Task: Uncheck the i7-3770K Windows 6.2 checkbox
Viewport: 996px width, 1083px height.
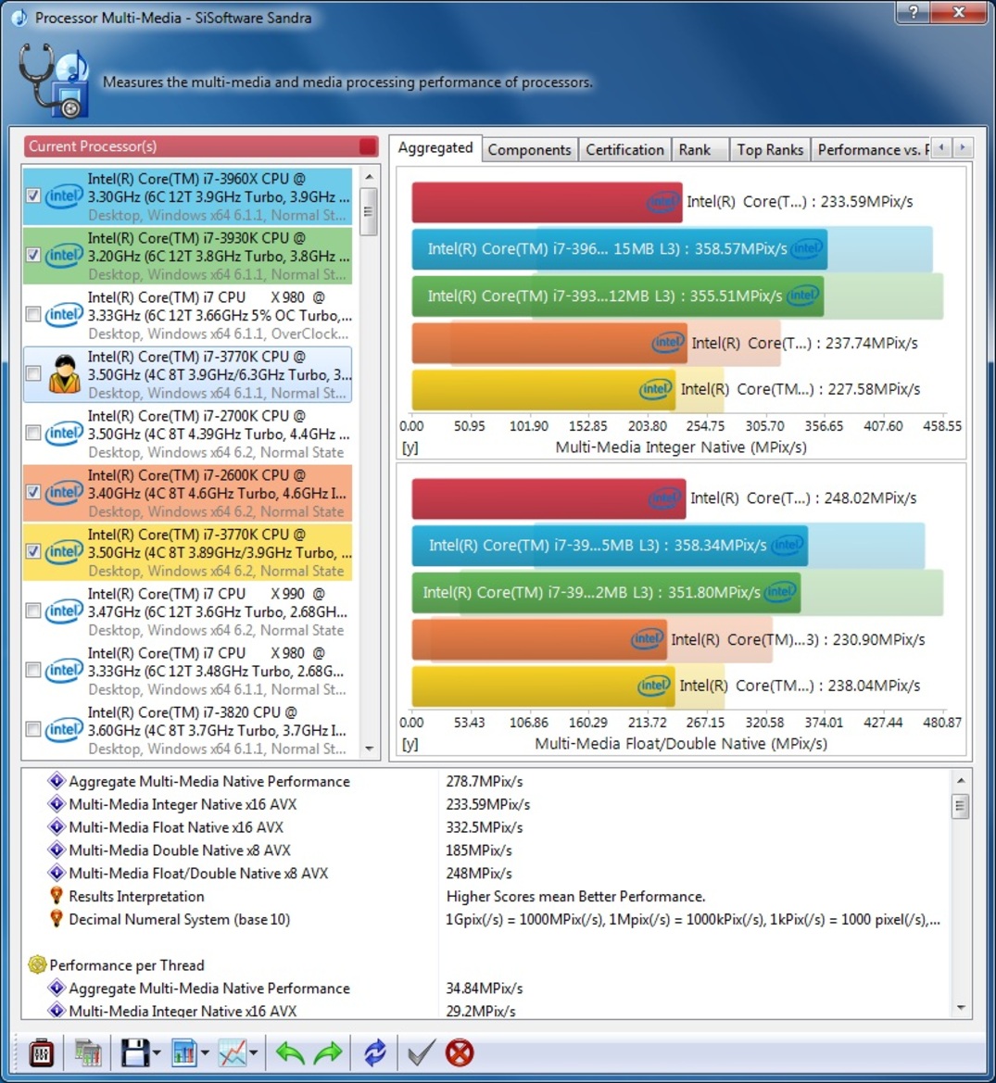Action: point(32,552)
